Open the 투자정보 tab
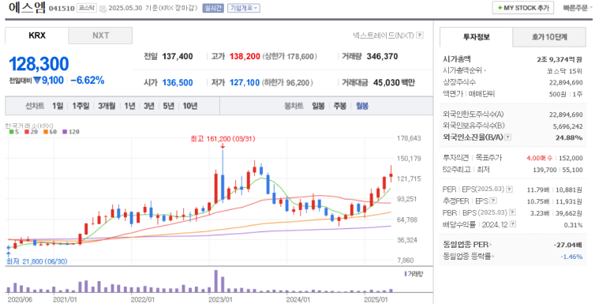The image size is (610, 304). [x=476, y=37]
